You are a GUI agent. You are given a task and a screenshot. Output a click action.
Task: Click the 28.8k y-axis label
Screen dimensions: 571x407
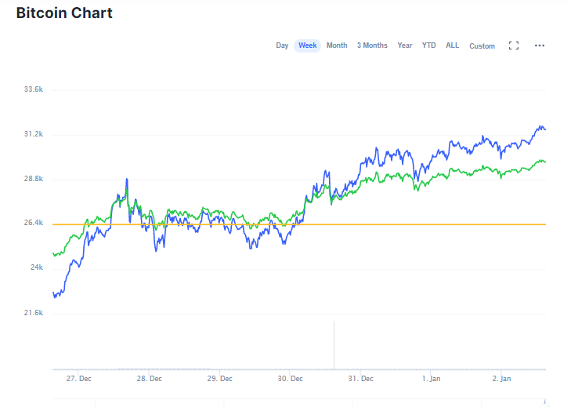(34, 179)
